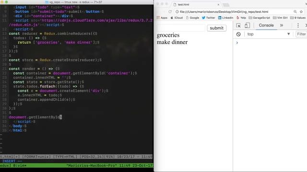The height and width of the screenshot is (172, 307).
Task: Click the submit button on the page
Action: [216, 28]
